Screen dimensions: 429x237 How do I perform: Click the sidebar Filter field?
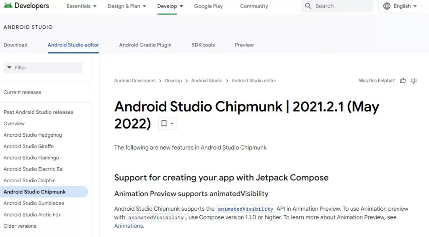43,68
